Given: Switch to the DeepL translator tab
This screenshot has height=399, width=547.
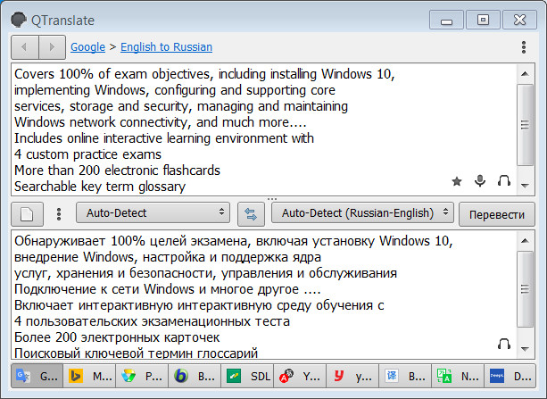Looking at the screenshot, I should coord(510,376).
